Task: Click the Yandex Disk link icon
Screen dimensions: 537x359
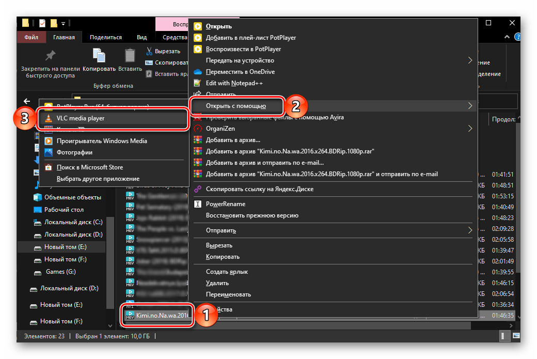Action: pos(198,189)
